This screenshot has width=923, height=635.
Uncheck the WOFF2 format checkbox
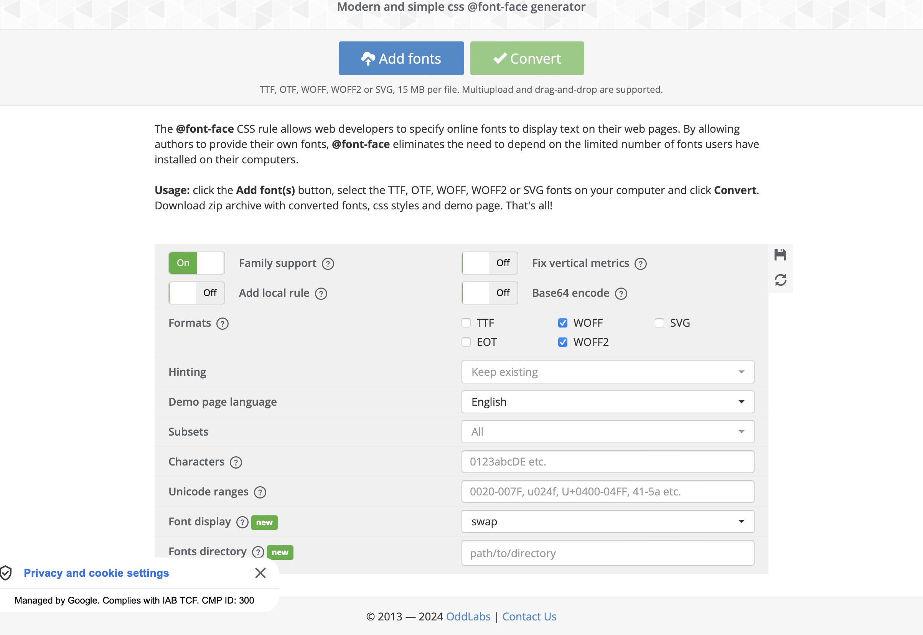[x=562, y=342]
